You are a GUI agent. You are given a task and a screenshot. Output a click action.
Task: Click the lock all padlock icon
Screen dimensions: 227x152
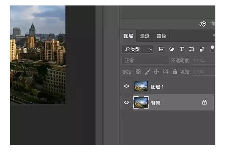(175, 72)
